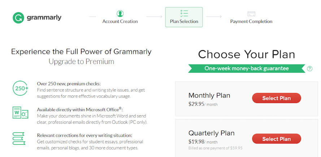Click the Quarterly Plan $19.98 price
Screen dimensions: 321x157
click(x=196, y=142)
